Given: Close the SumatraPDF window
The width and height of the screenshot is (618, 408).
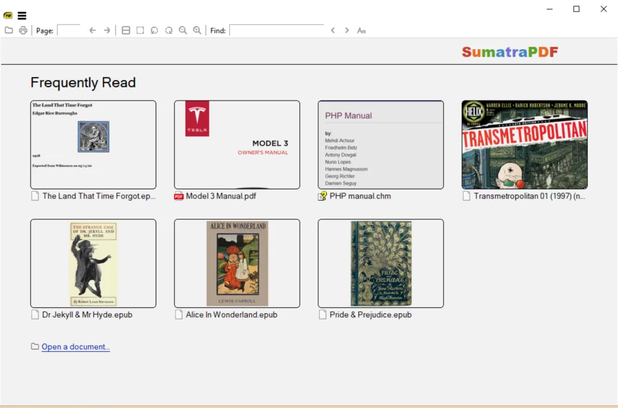Looking at the screenshot, I should coord(604,9).
